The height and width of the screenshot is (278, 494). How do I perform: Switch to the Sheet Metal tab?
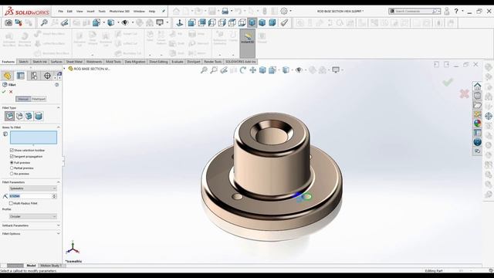tap(74, 62)
